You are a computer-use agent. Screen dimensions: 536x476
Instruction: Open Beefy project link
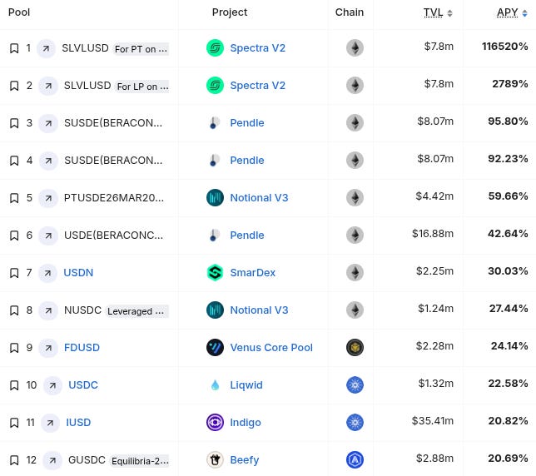pos(245,460)
